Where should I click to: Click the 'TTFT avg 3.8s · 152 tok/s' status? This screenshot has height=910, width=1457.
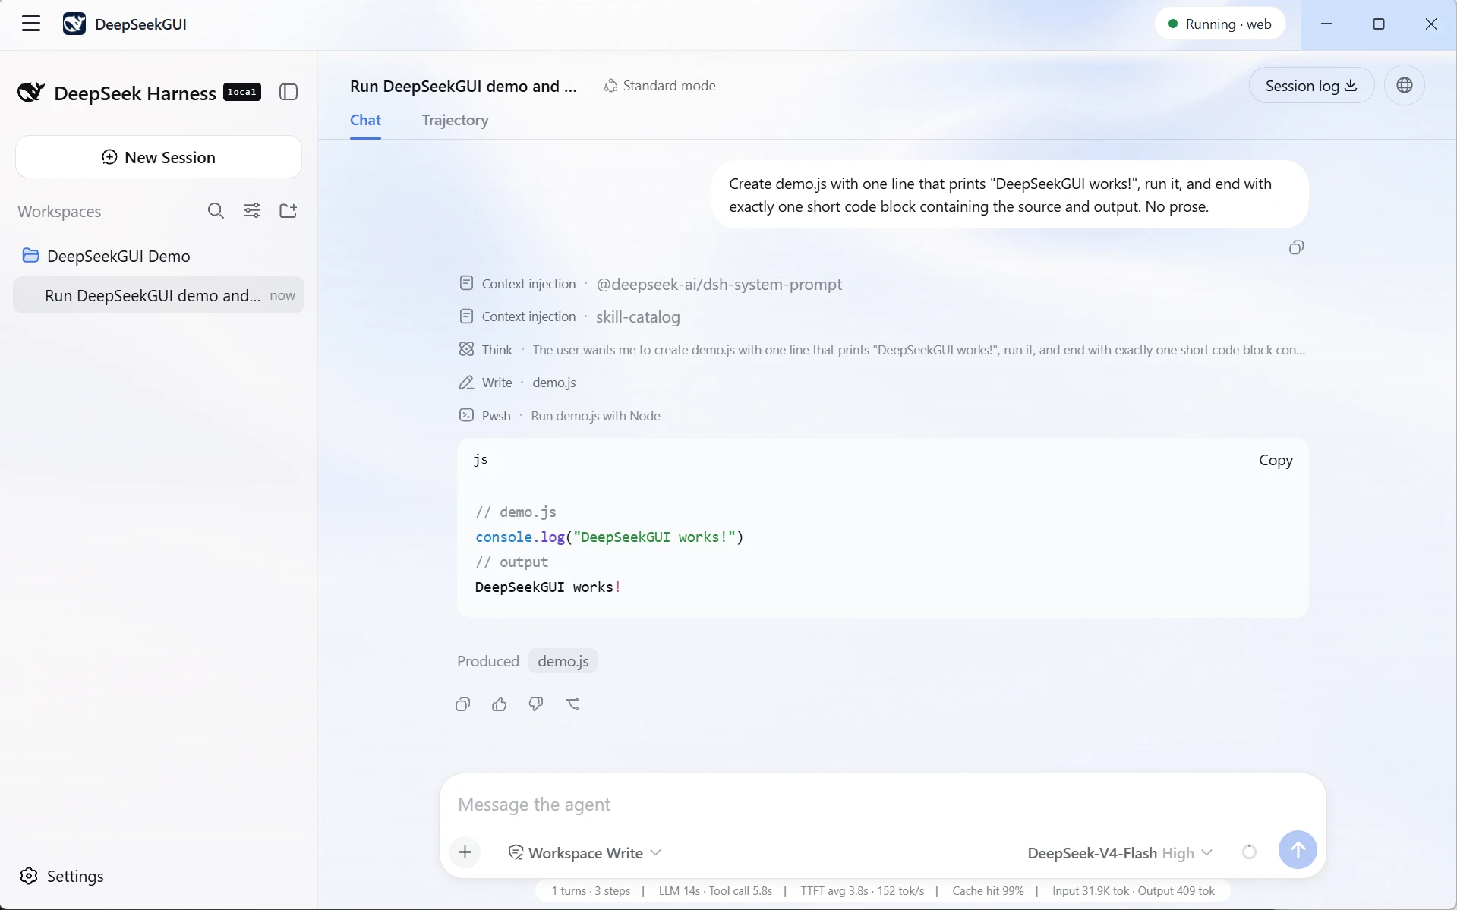pyautogui.click(x=862, y=891)
